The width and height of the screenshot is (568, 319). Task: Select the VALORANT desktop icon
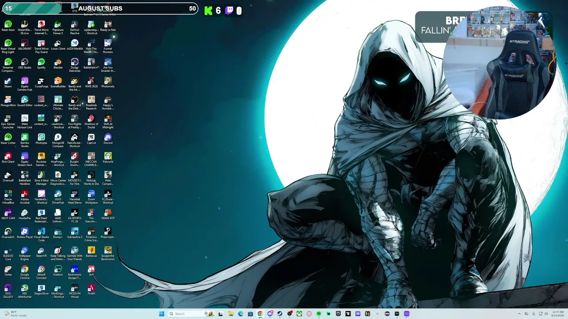pos(24,45)
